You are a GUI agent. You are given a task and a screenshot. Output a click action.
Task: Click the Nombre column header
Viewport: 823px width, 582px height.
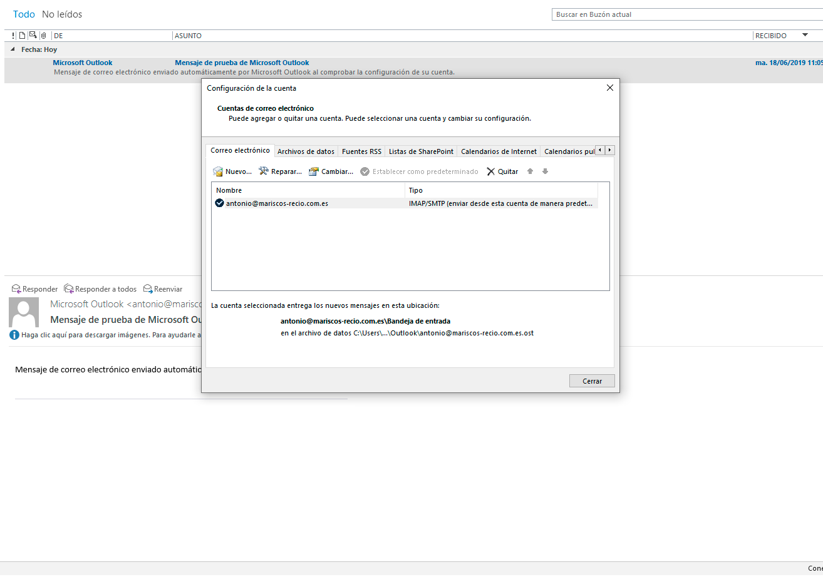pos(308,190)
